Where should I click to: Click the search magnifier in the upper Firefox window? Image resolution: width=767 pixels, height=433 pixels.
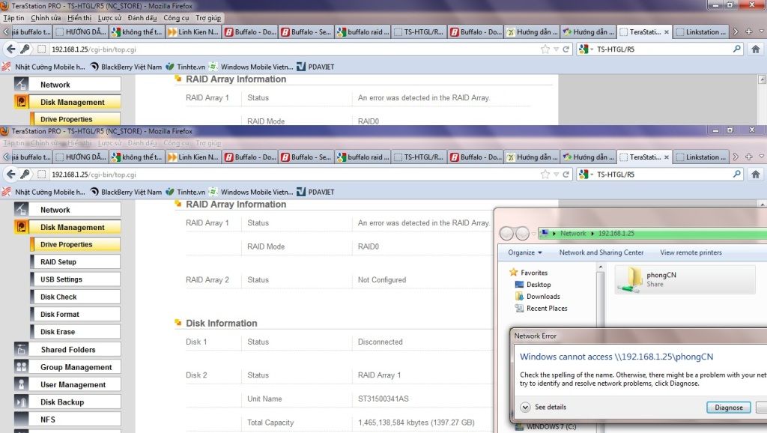tap(737, 49)
